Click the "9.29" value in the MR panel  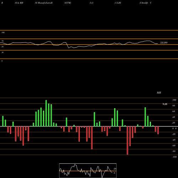click(165, 104)
